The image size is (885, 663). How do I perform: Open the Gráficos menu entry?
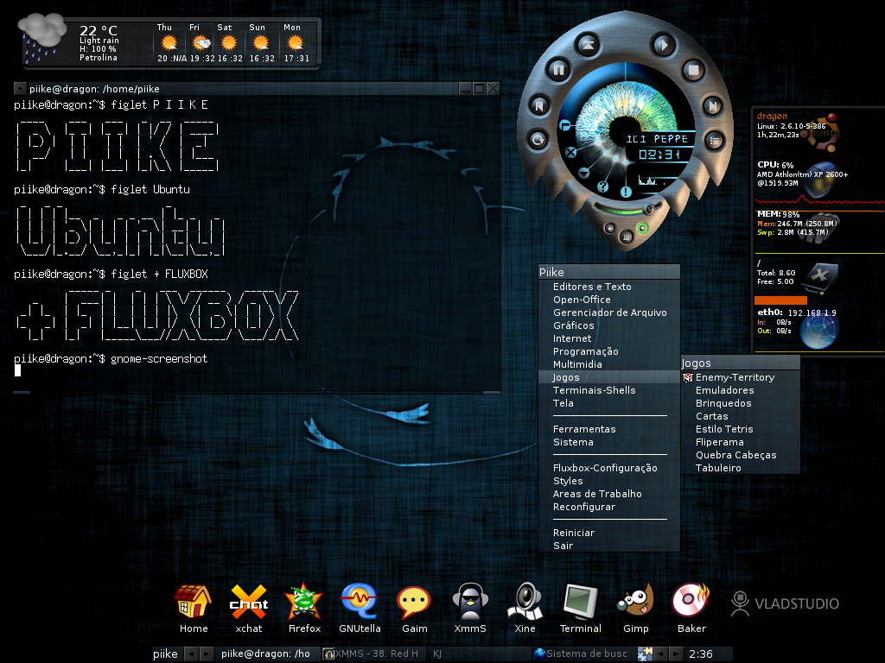[609, 325]
